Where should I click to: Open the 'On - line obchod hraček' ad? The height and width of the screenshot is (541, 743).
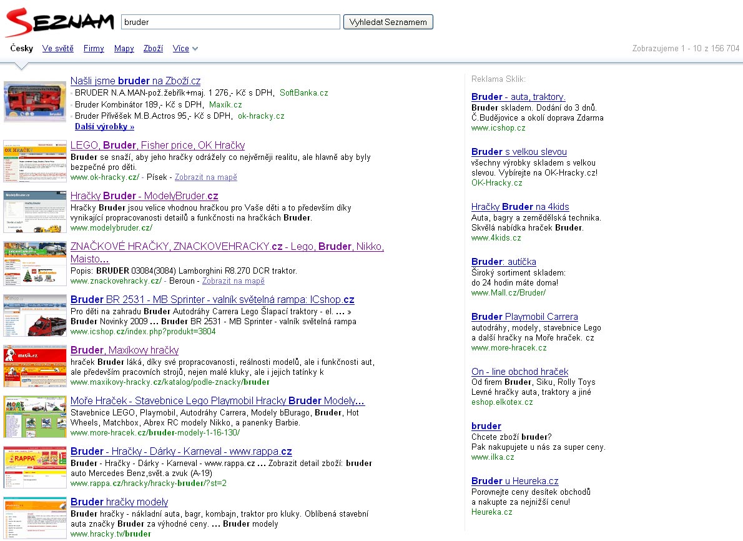click(520, 372)
